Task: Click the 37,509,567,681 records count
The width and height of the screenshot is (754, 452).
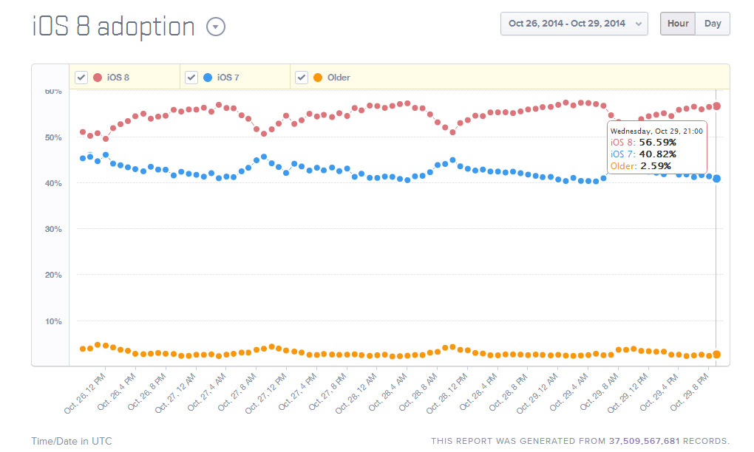Action: click(645, 441)
